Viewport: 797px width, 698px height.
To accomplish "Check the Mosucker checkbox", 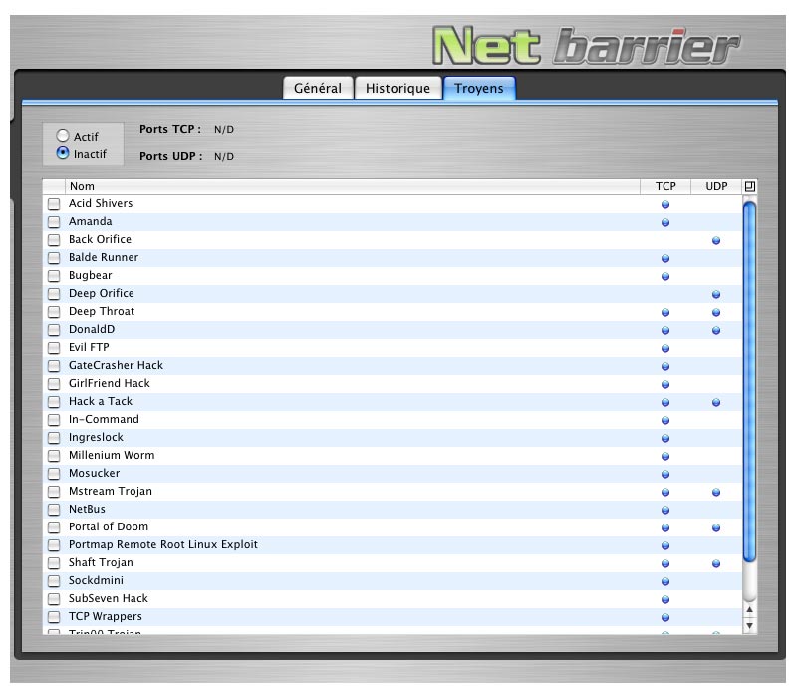I will pyautogui.click(x=54, y=474).
